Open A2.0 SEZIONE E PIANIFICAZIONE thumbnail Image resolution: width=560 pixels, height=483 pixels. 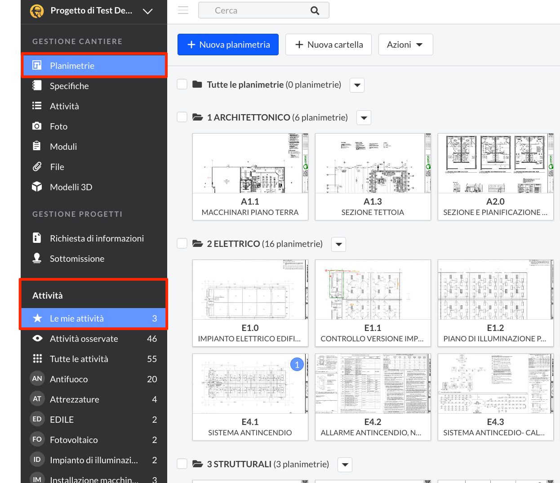pyautogui.click(x=496, y=163)
